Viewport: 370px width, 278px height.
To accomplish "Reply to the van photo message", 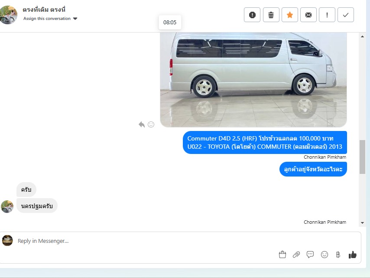I will 142,124.
